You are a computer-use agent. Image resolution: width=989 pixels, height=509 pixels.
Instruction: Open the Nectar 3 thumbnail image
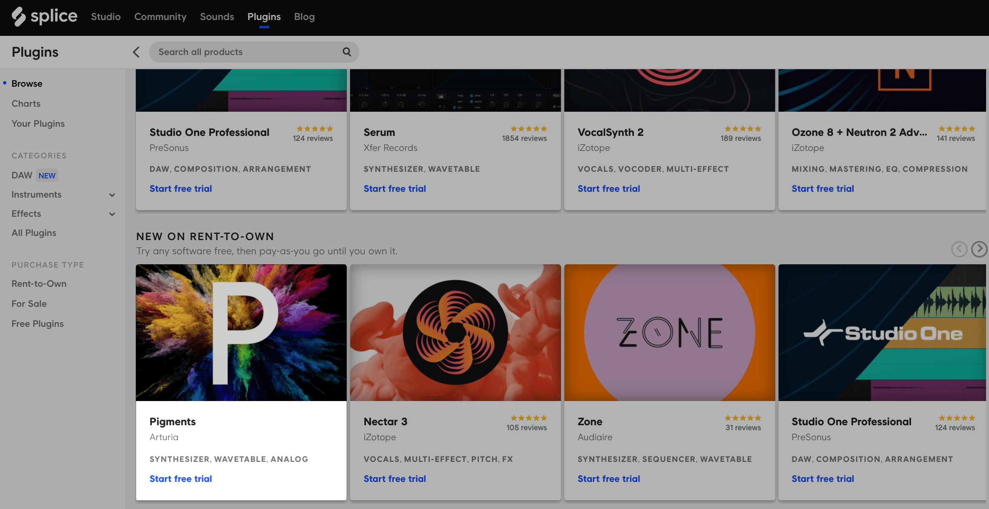coord(456,333)
